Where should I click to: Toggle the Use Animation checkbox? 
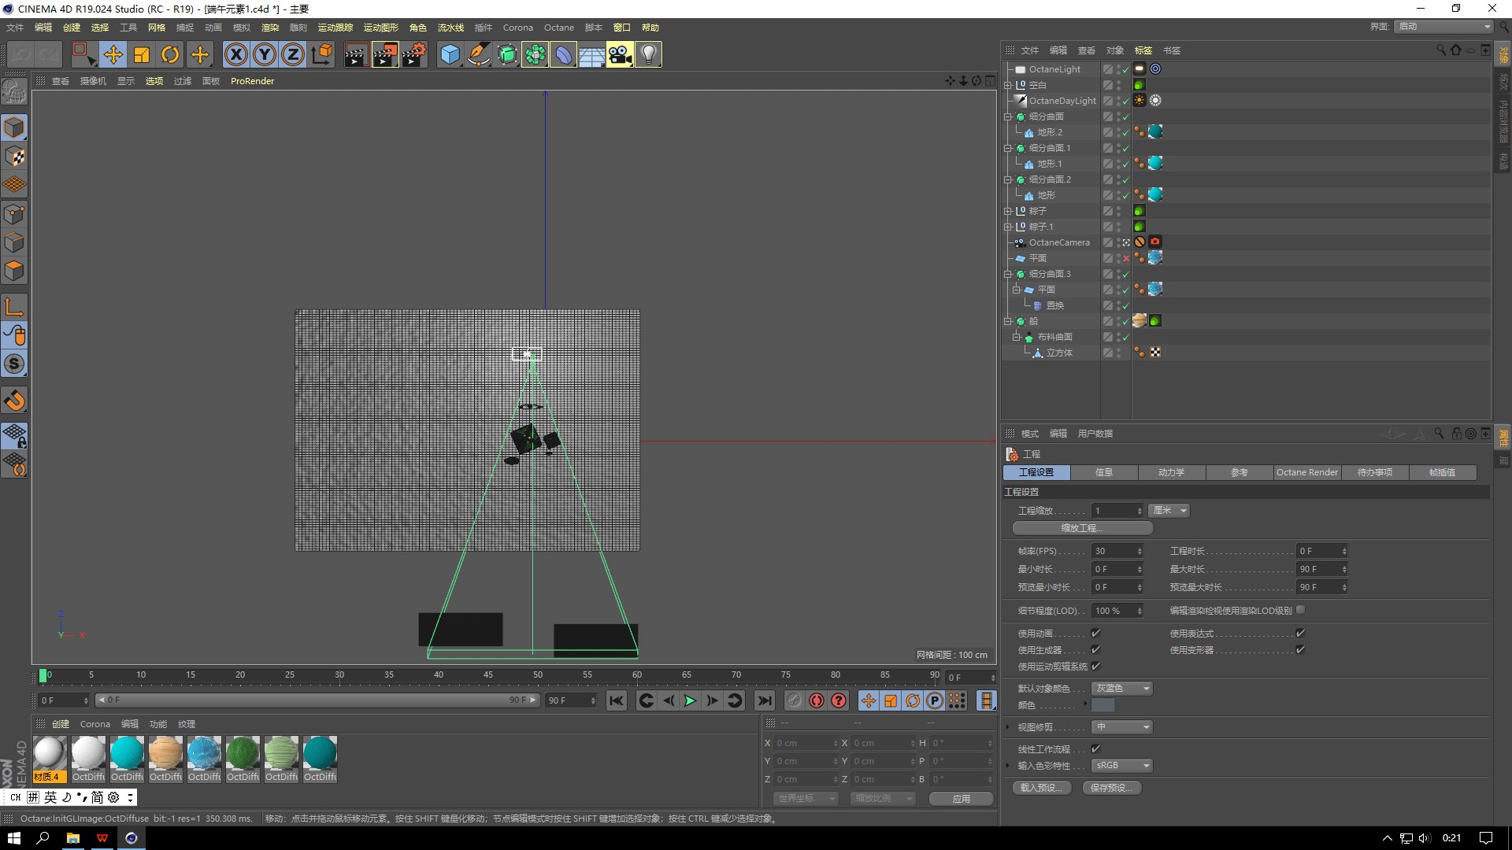[1095, 633]
